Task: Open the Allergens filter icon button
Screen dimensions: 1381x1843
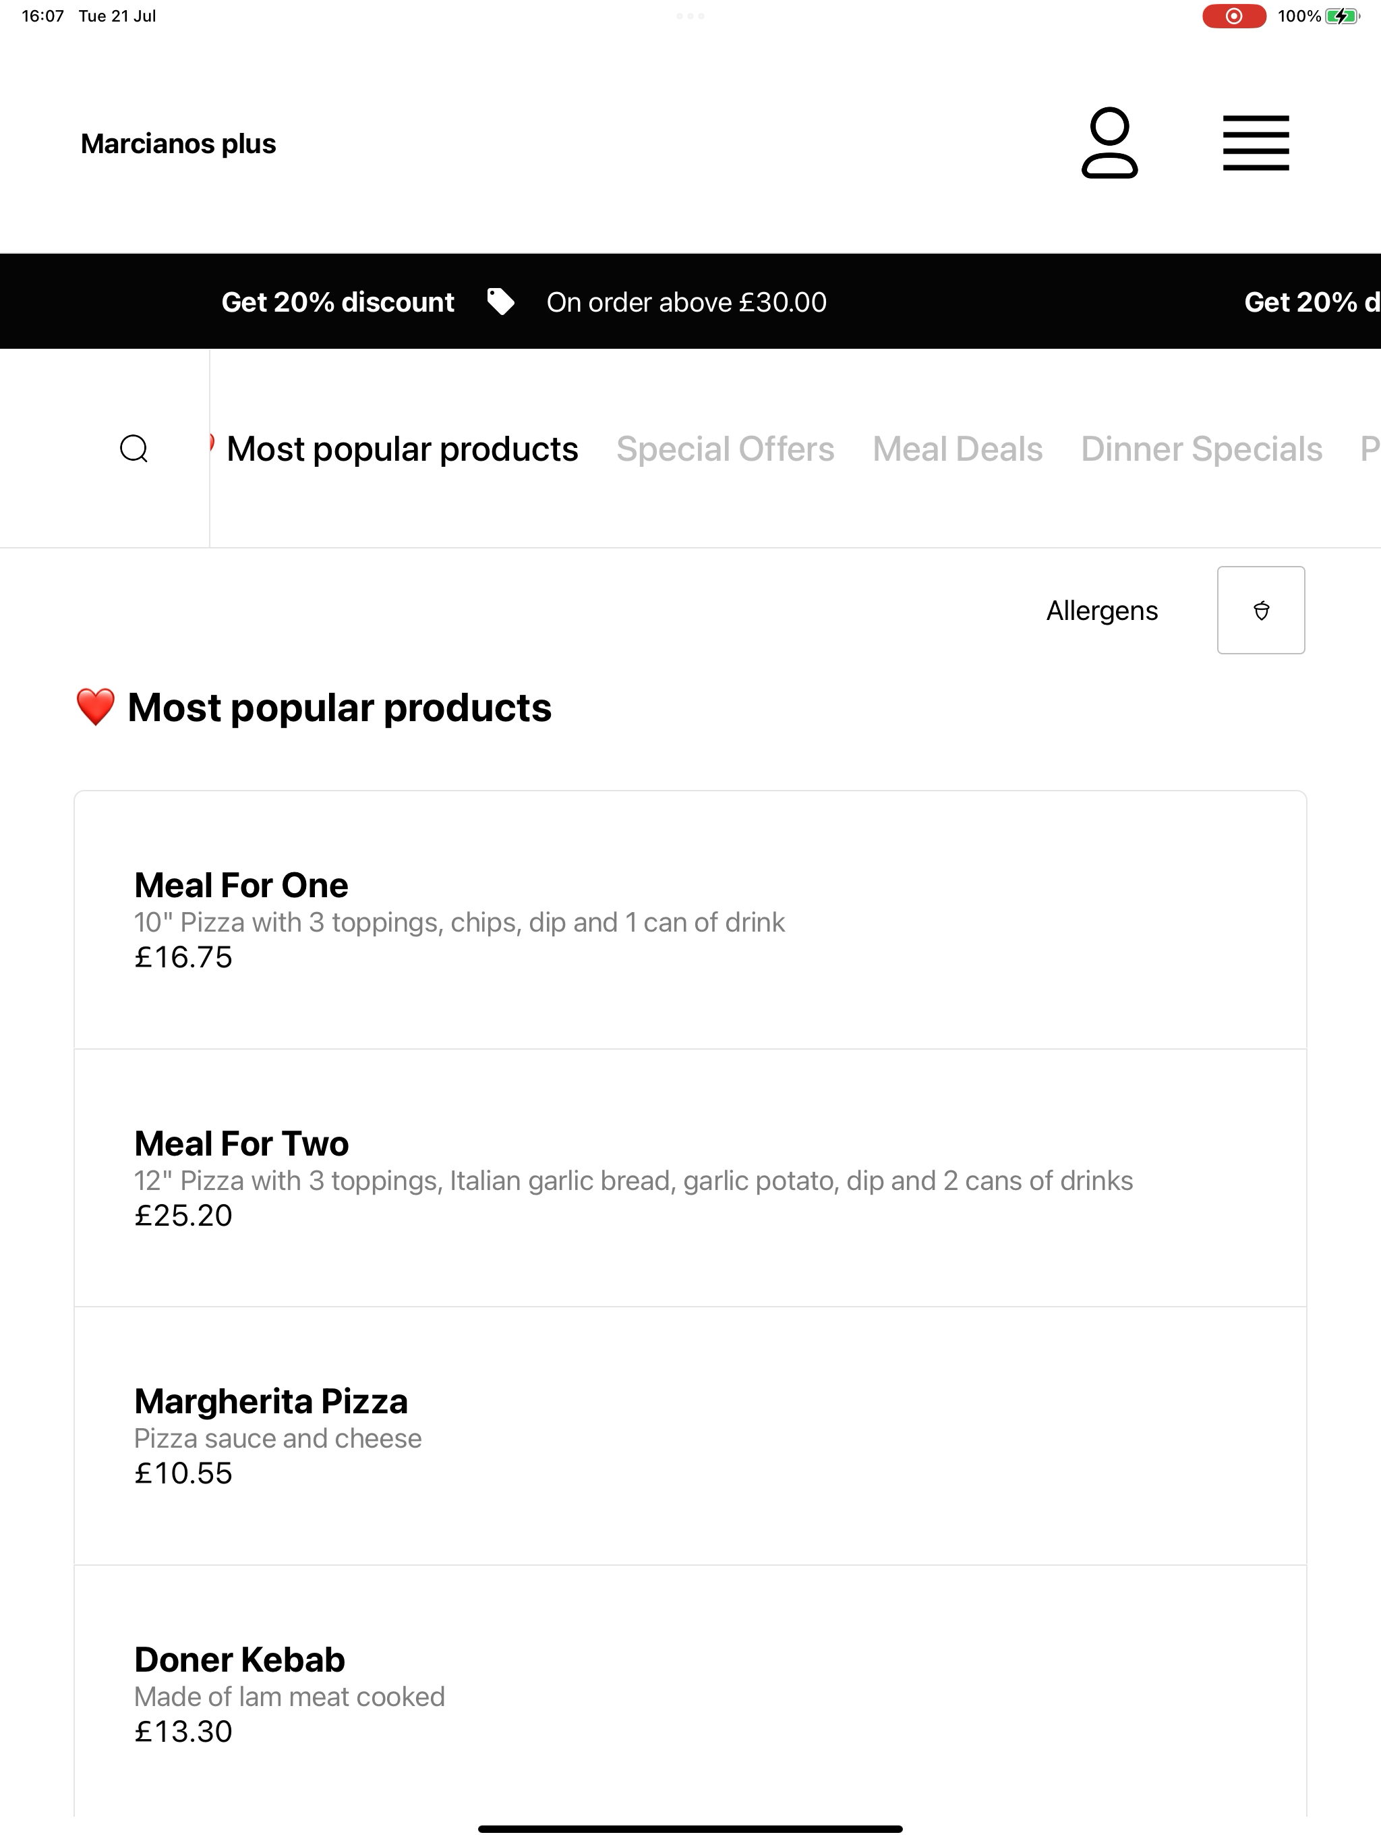Action: 1261,610
